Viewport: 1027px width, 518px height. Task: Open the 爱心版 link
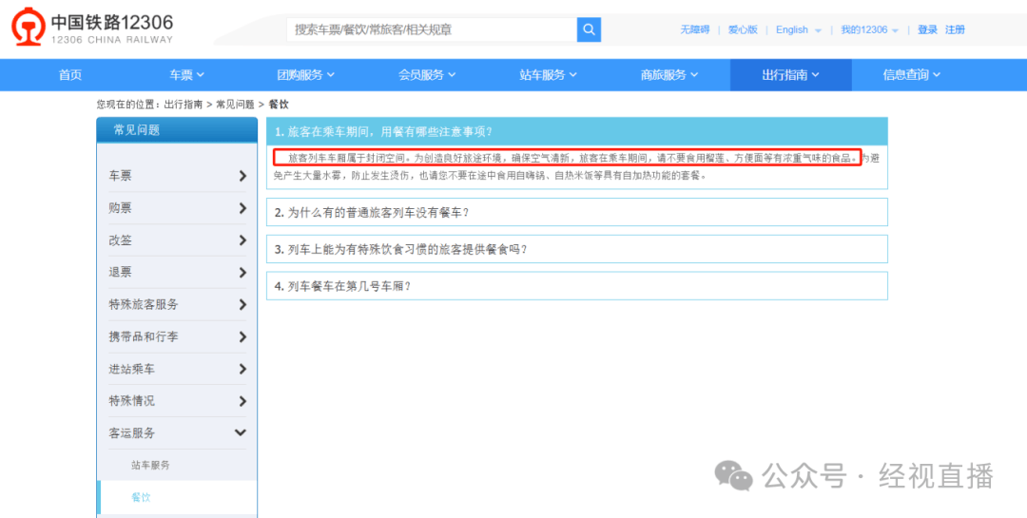[x=743, y=29]
